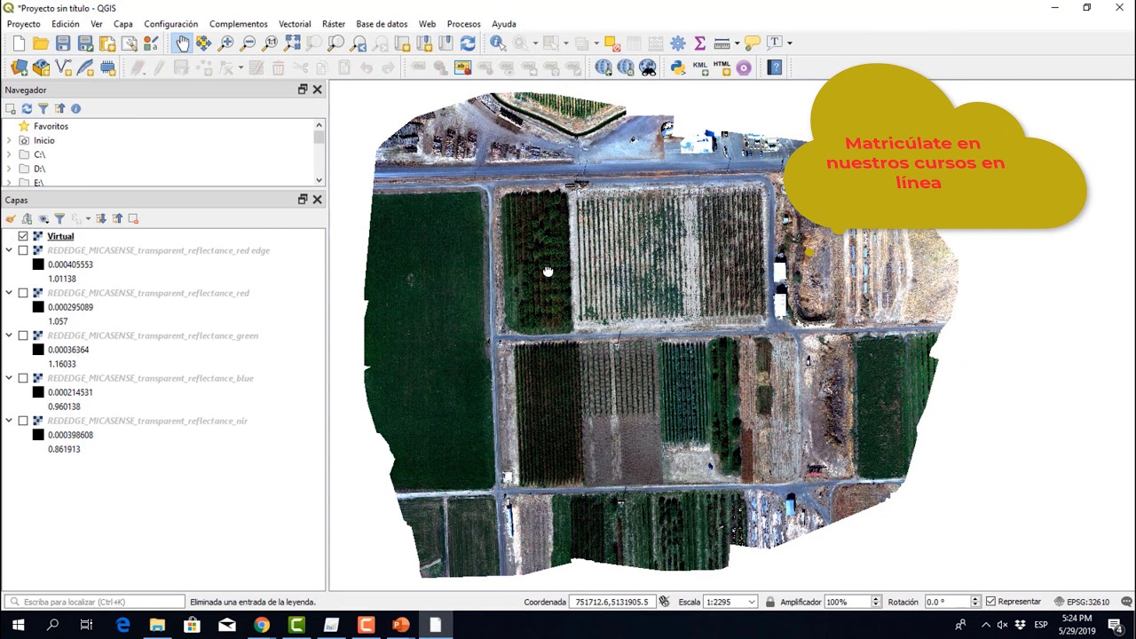Toggle the scale lock padlock icon
This screenshot has width=1136, height=639.
pos(769,602)
